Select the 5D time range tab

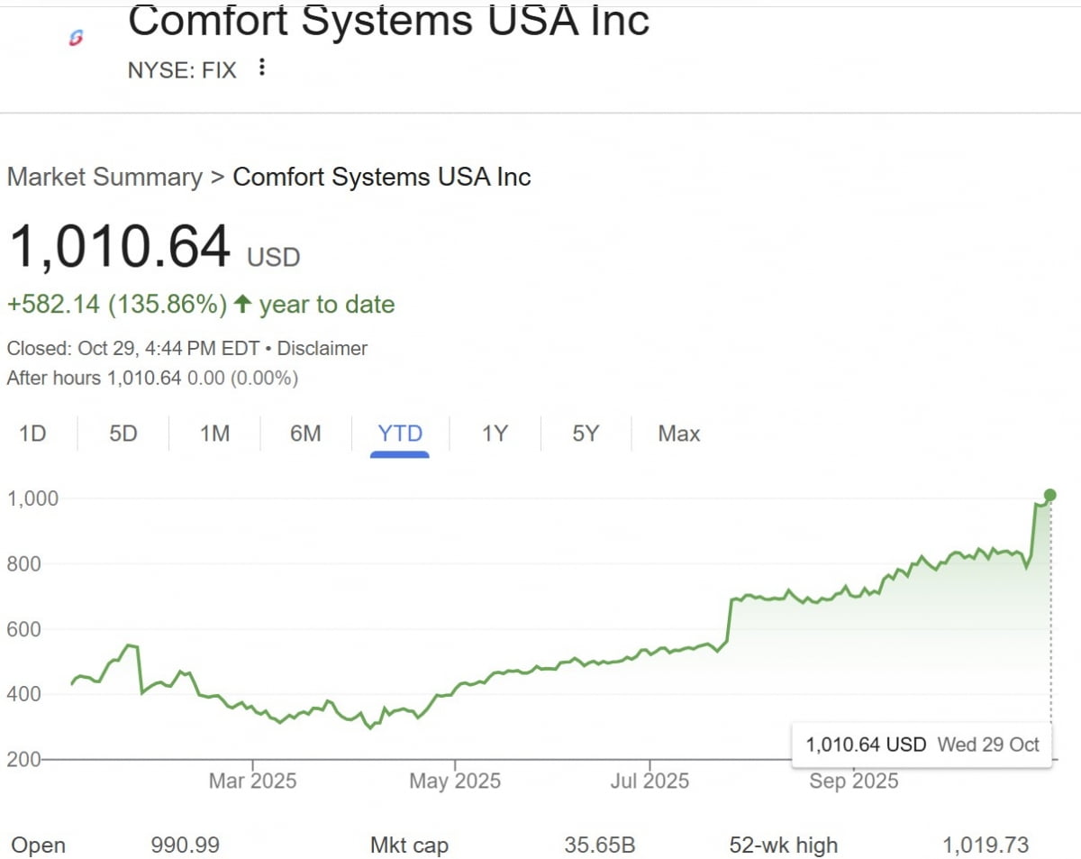[123, 434]
